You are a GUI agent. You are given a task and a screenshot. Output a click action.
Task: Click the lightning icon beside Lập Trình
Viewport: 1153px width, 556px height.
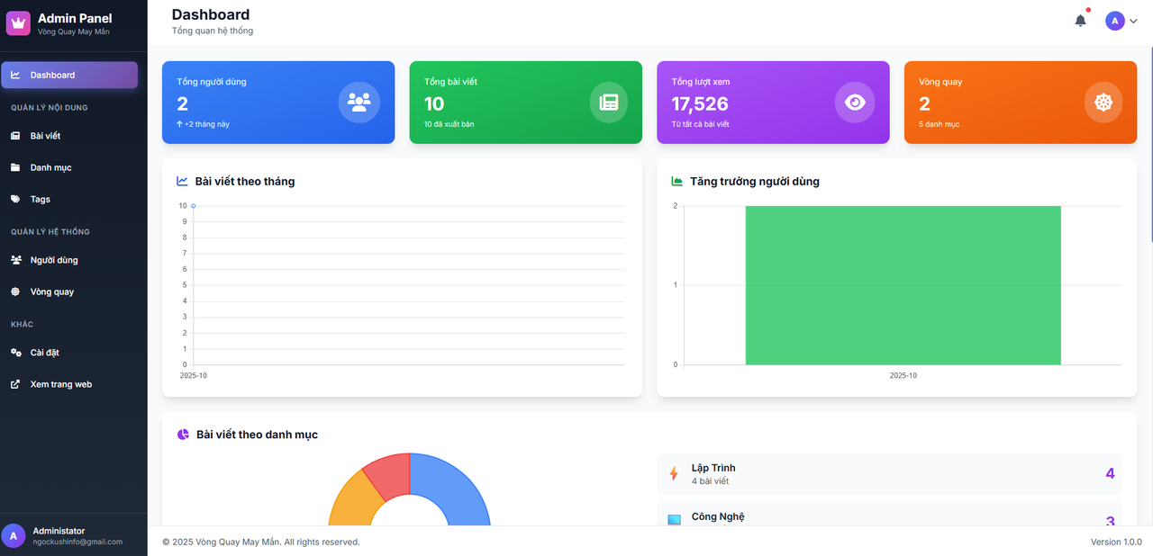click(674, 473)
